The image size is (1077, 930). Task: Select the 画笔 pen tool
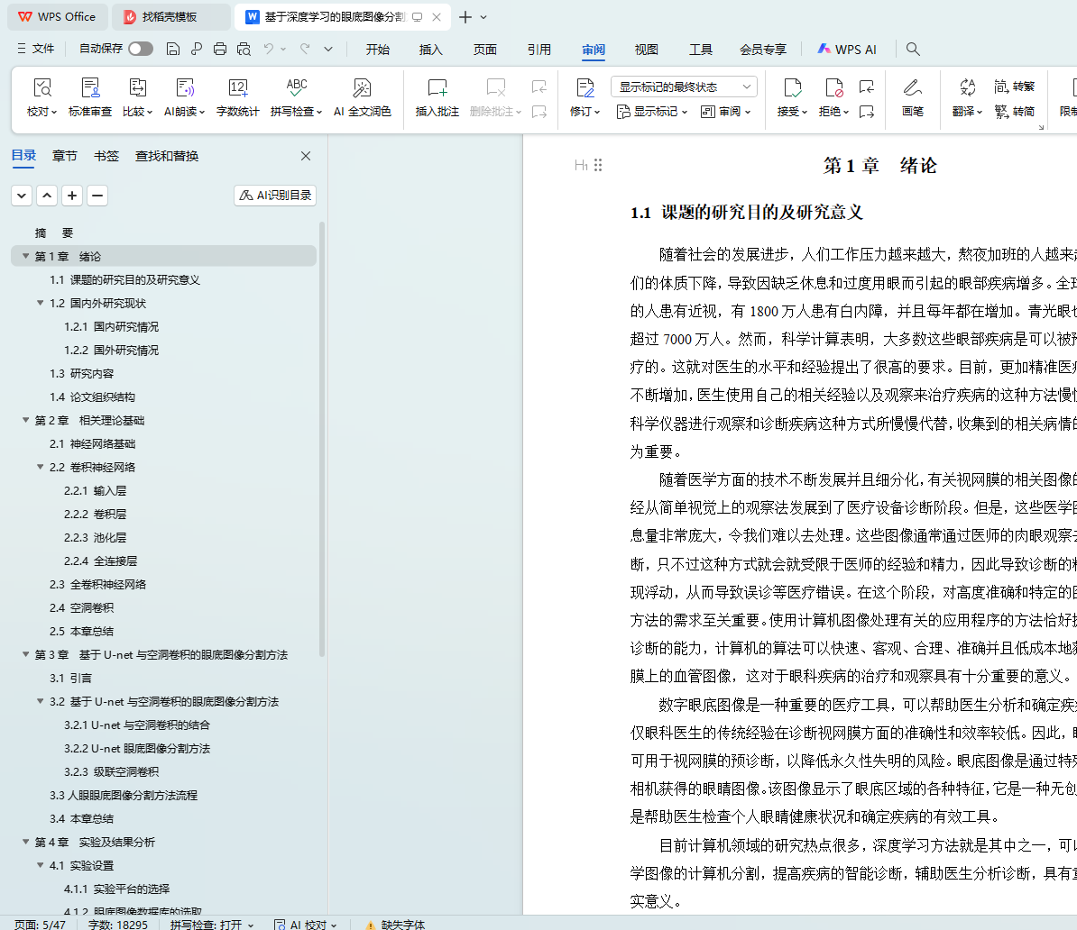[x=912, y=88]
